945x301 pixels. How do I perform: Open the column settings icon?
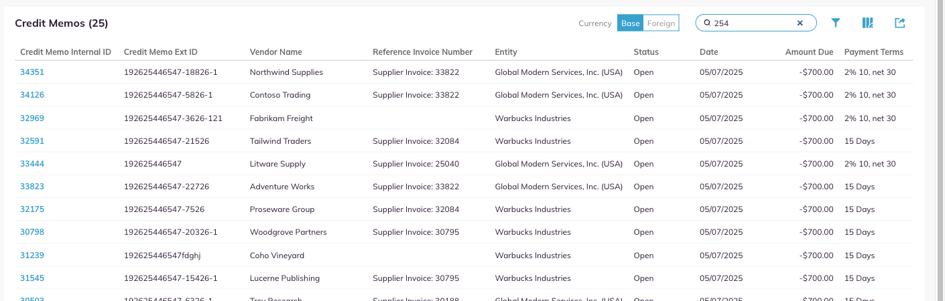(x=868, y=23)
